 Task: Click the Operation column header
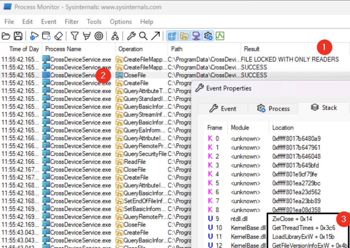coord(142,49)
